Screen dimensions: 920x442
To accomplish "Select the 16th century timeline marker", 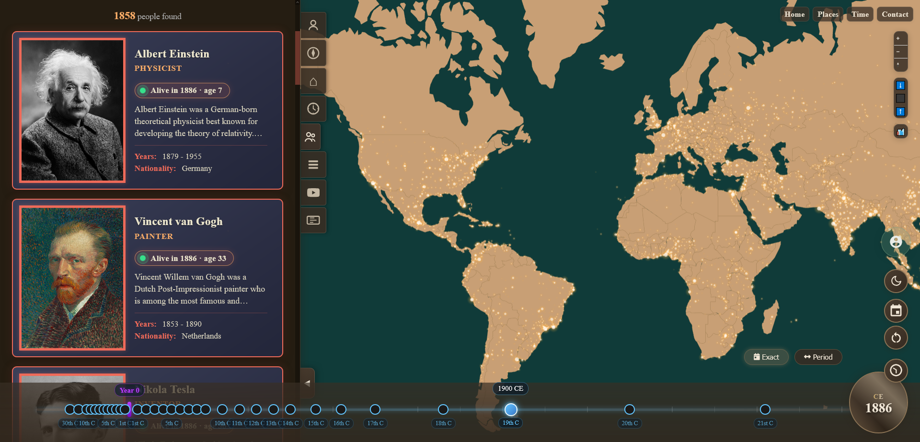I will pyautogui.click(x=341, y=409).
